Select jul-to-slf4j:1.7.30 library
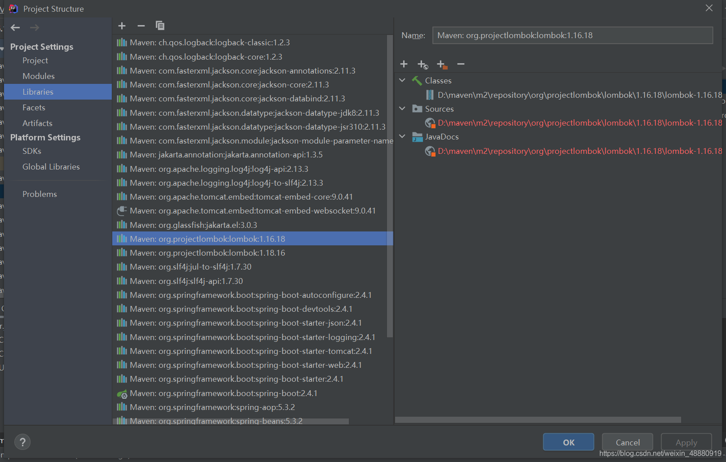 [x=252, y=267]
